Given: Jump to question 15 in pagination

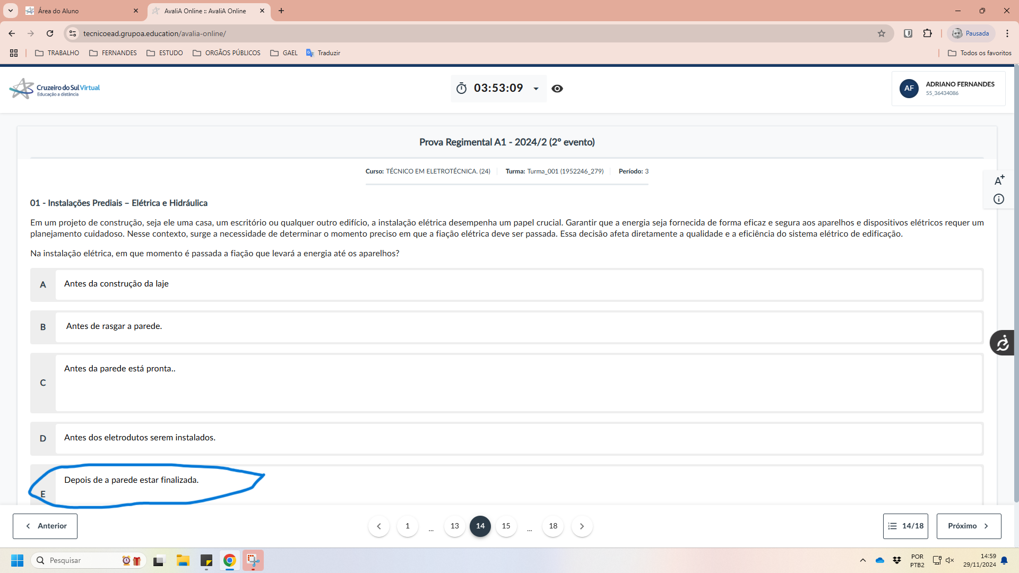Looking at the screenshot, I should point(506,526).
